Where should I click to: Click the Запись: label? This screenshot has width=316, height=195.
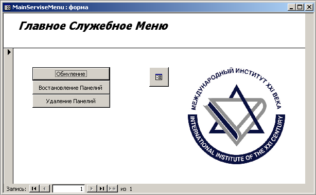(16, 189)
